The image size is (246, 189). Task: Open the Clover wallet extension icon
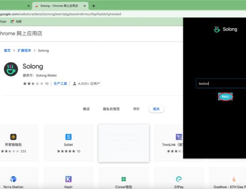pos(123,179)
